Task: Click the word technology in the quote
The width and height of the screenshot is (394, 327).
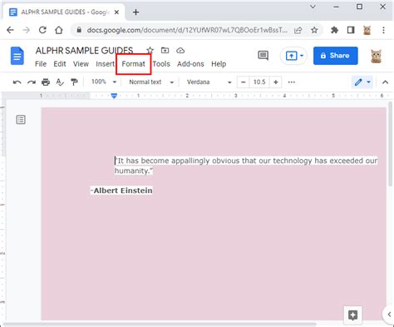Action: 293,161
